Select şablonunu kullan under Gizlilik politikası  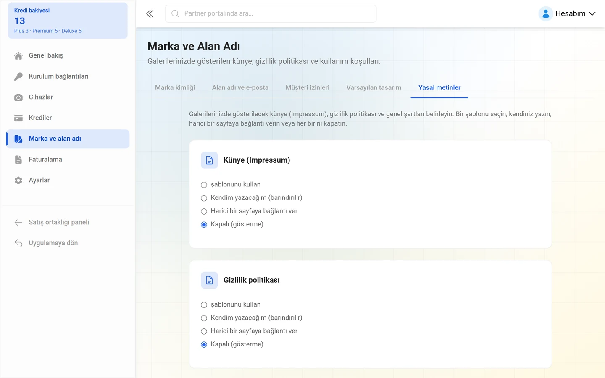coord(204,305)
